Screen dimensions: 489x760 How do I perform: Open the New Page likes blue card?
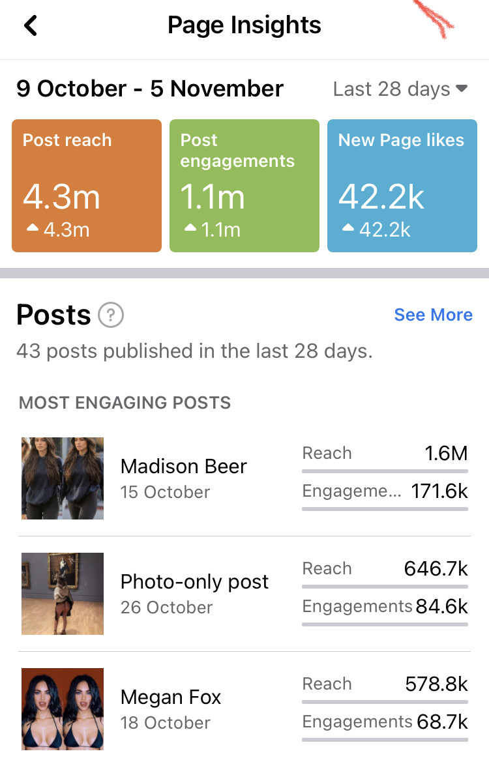402,186
